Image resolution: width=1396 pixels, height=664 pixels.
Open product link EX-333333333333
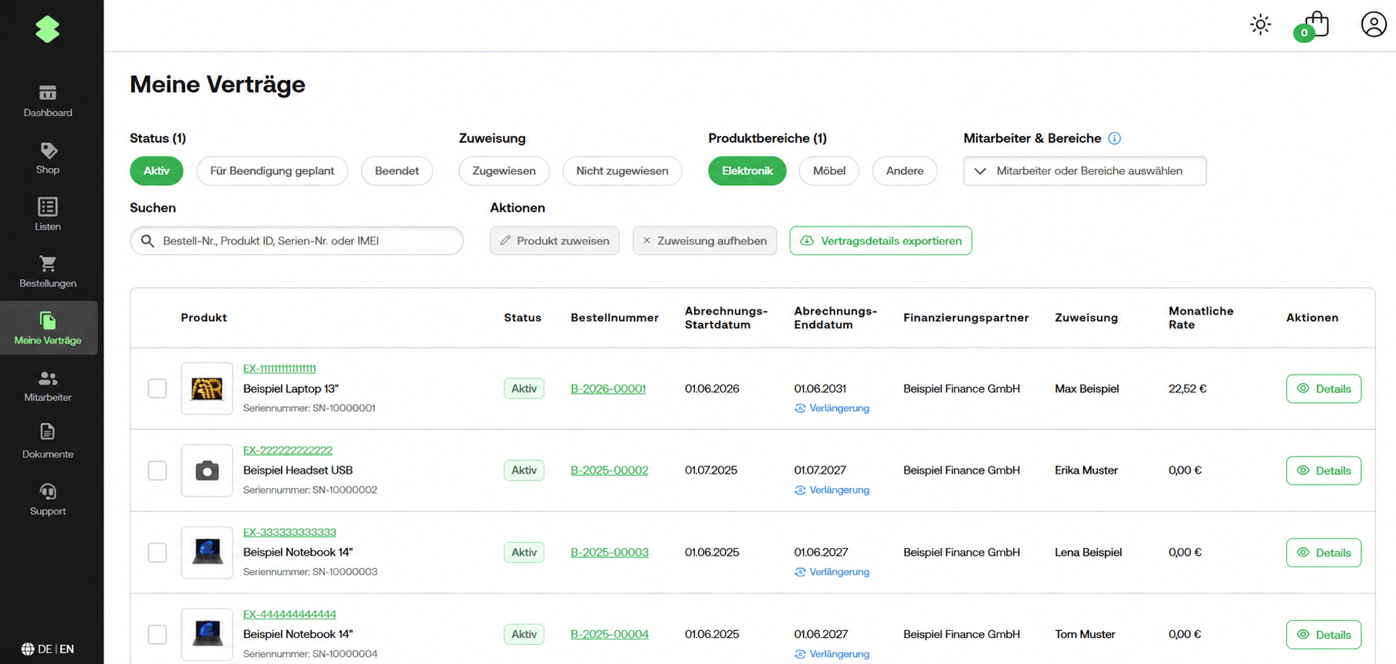pos(289,532)
